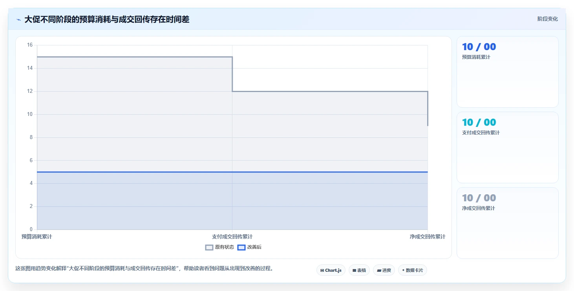574x291 pixels.
Task: Click the 预算消耗累计 x-axis label
Action: (x=37, y=237)
